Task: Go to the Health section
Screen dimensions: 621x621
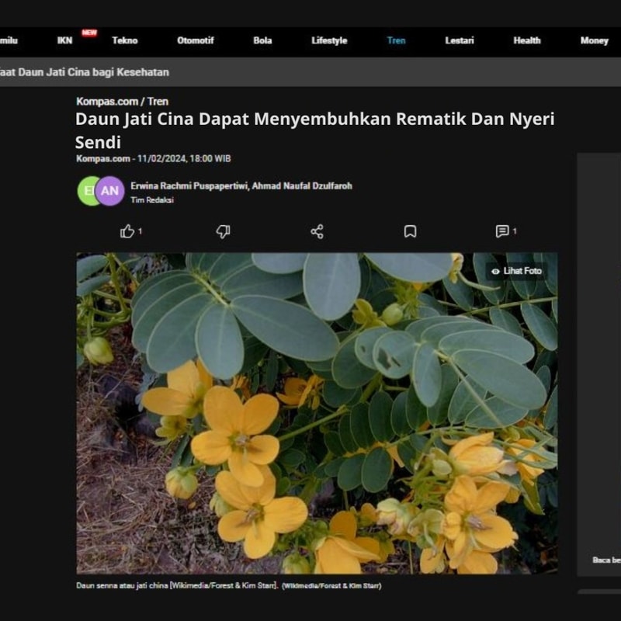Action: pos(527,40)
